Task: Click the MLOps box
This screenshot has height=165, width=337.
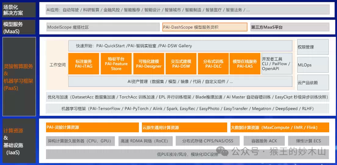Action: click(313, 65)
